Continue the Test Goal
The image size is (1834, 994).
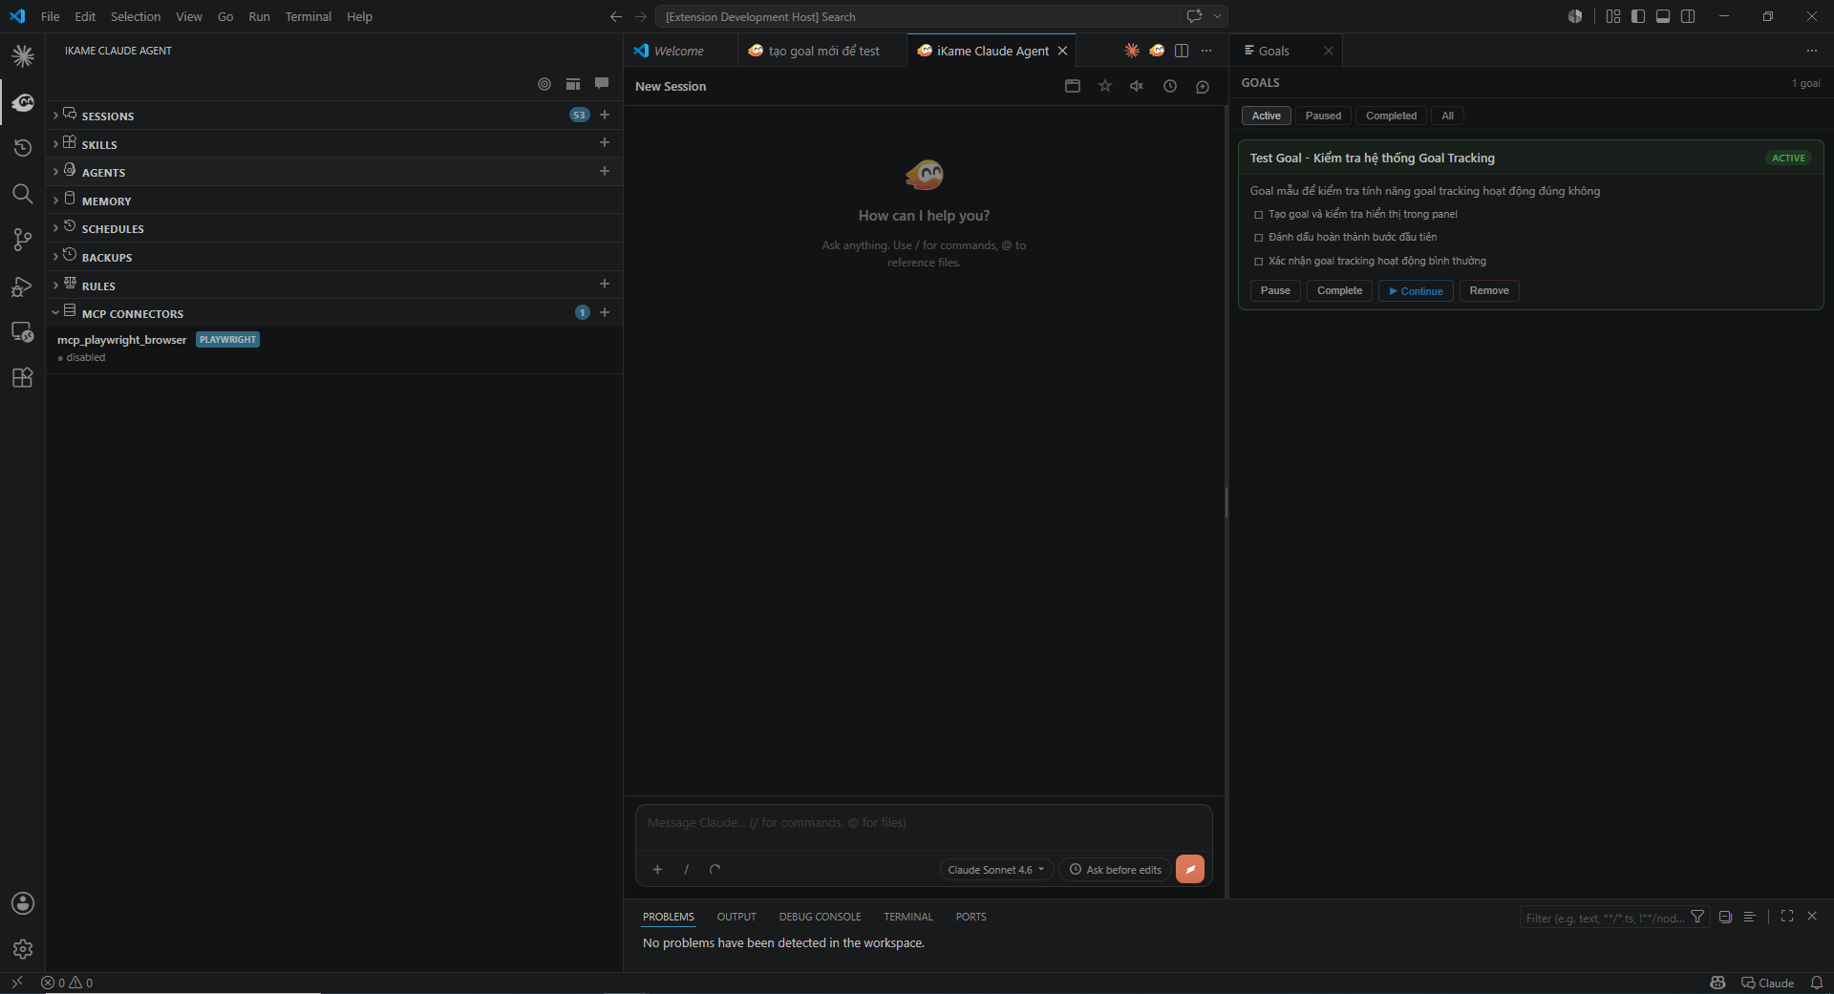click(x=1416, y=290)
